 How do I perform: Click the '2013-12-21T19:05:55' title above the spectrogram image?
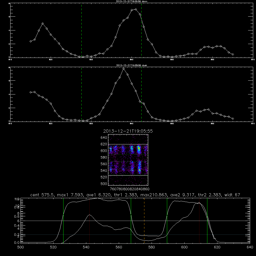(x=128, y=131)
